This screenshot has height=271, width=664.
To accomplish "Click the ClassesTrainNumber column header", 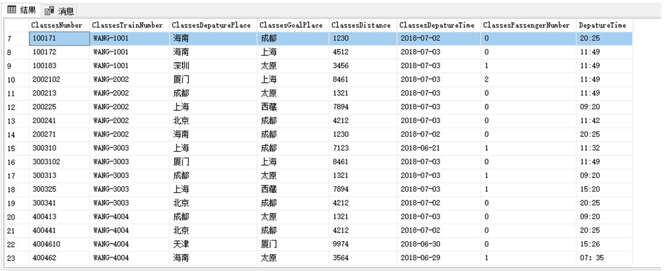I will click(129, 25).
